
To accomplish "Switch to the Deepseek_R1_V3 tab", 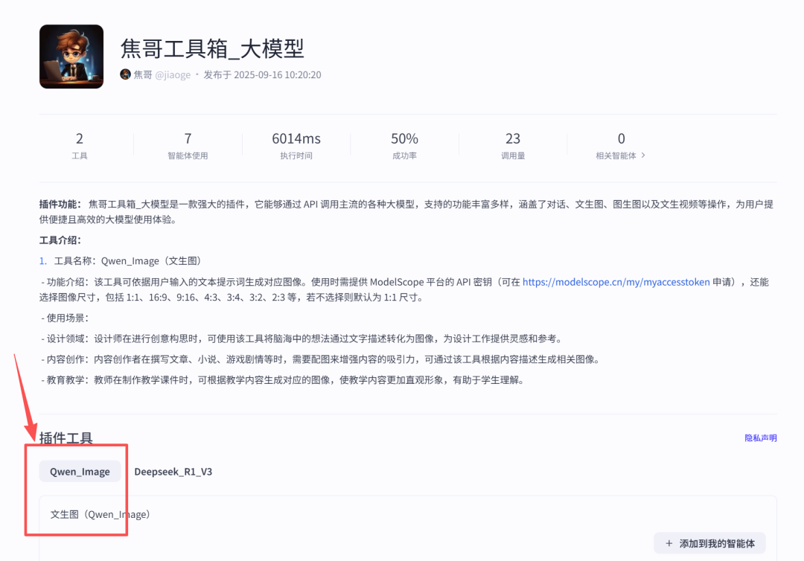I will (173, 471).
